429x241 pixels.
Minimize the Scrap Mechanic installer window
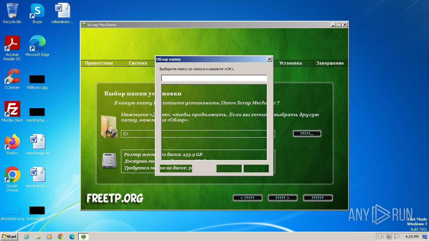tap(333, 25)
